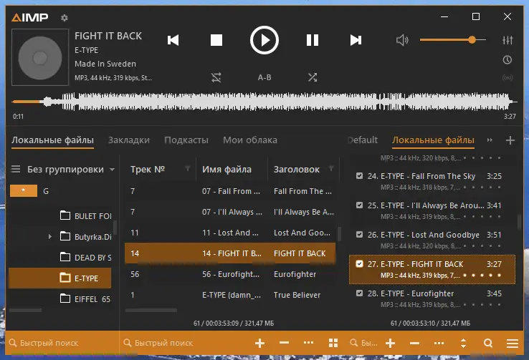Select the True Believer row
529x360 pixels.
pyautogui.click(x=230, y=295)
